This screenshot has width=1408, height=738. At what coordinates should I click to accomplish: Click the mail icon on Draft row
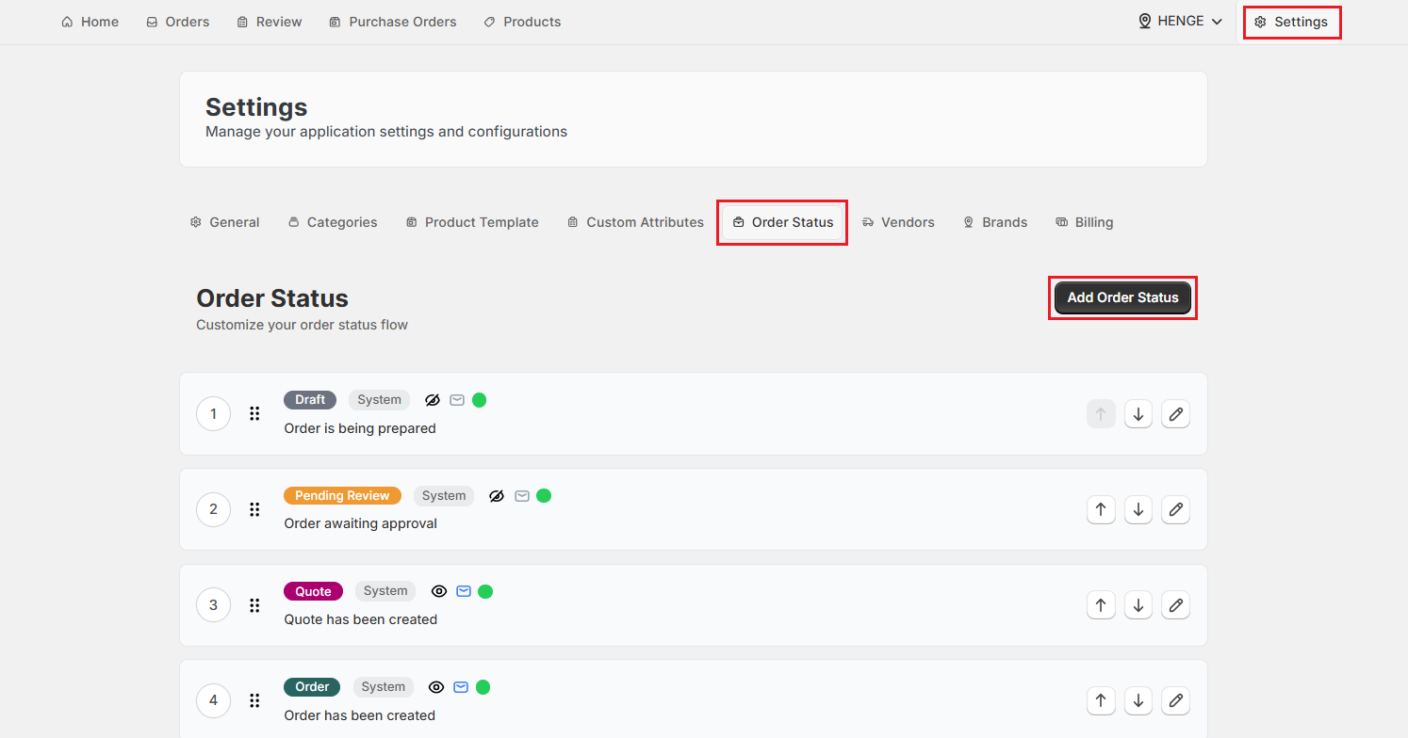[457, 400]
